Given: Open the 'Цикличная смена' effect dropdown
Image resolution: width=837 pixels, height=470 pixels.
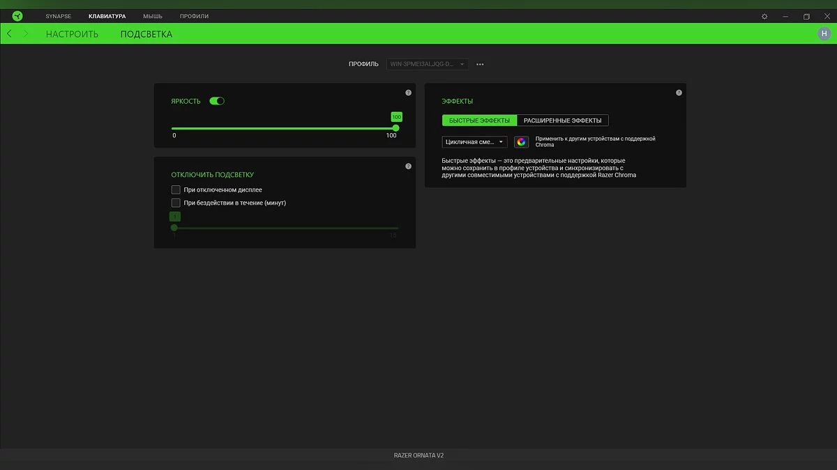Looking at the screenshot, I should click(474, 142).
